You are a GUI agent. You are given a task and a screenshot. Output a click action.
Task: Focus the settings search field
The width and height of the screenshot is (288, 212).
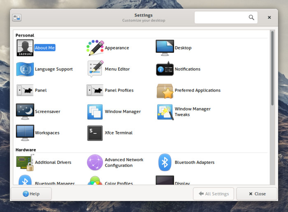226,17
